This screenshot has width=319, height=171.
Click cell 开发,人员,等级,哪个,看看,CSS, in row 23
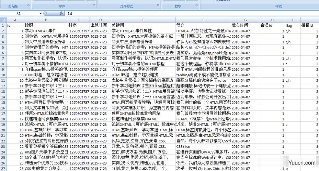coord(143,146)
